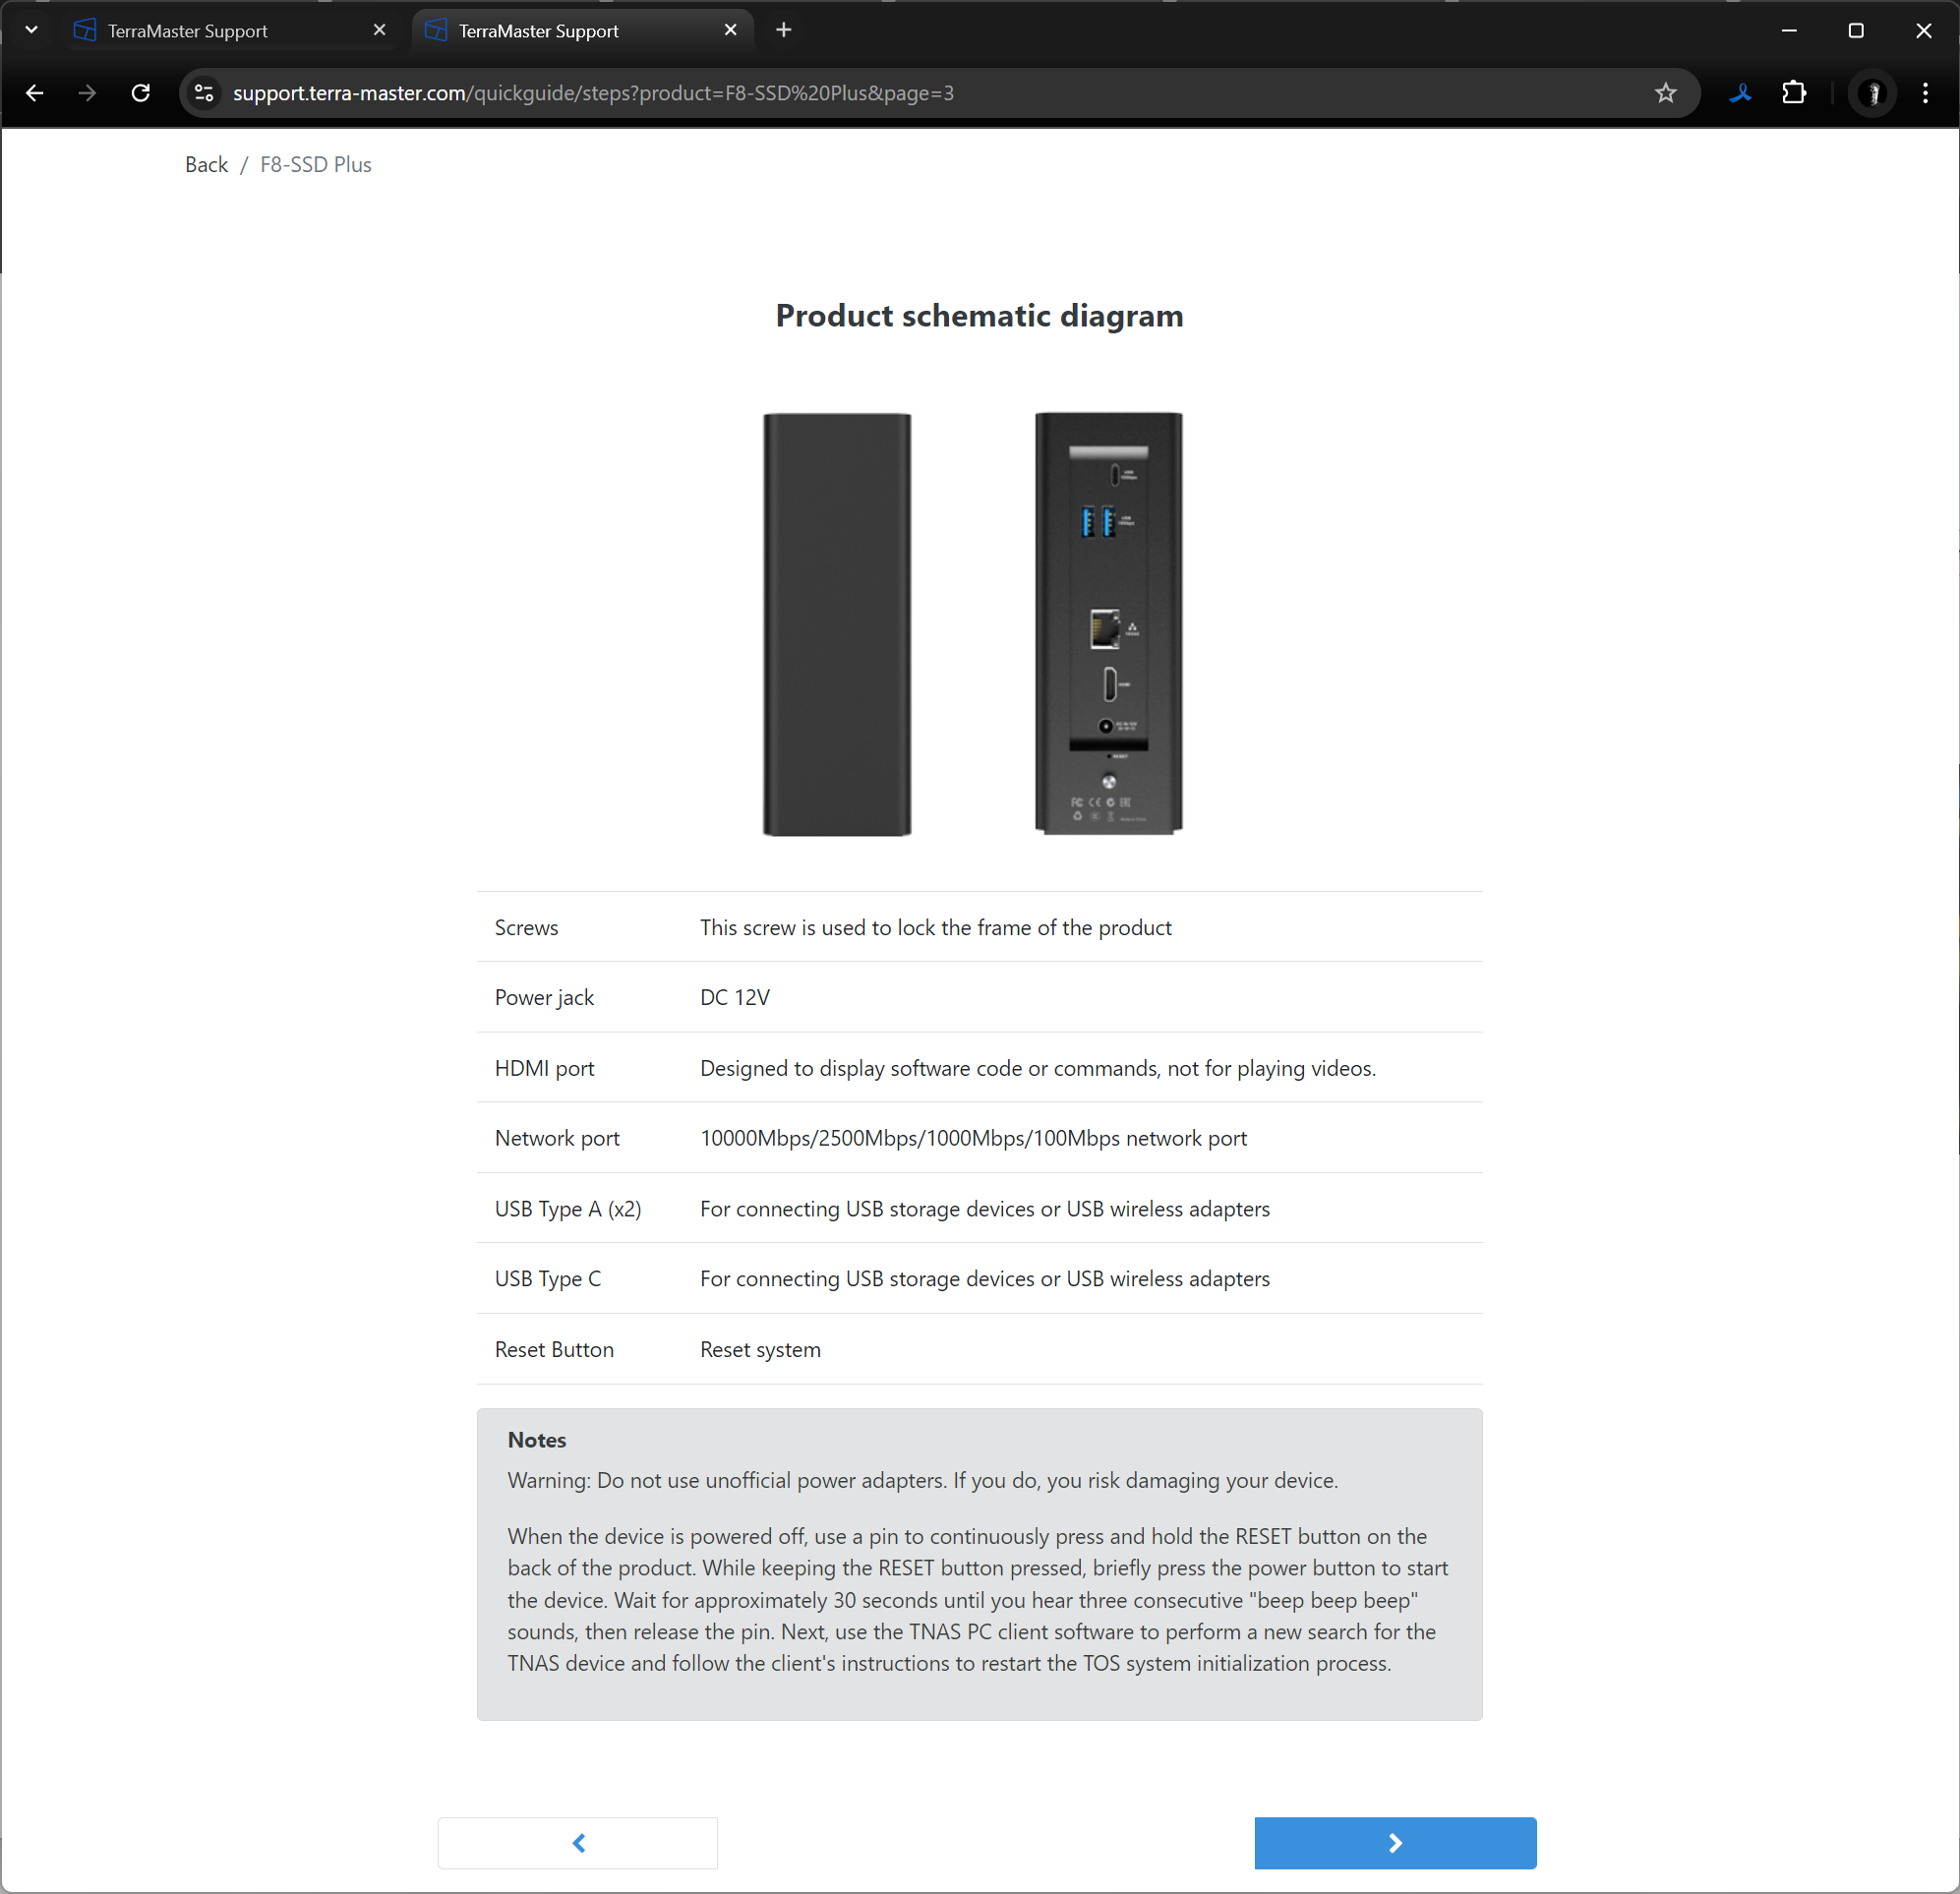Viewport: 1960px width, 1894px height.
Task: Open a new tab with plus button
Action: coord(784,30)
